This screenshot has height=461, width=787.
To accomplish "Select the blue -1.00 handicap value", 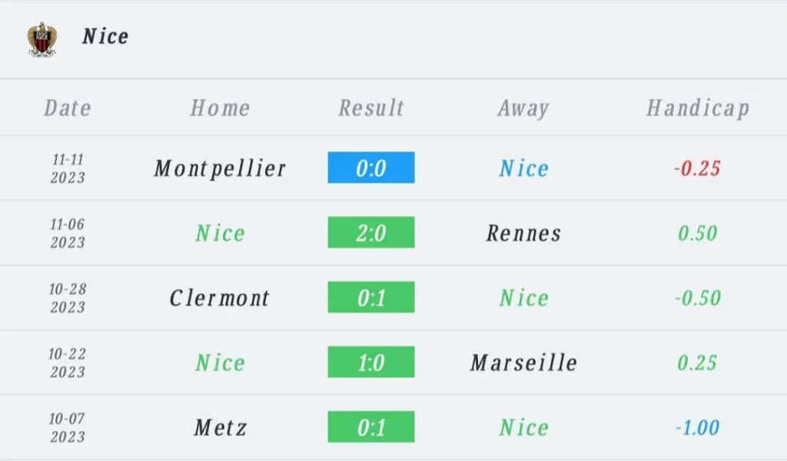I will 697,428.
